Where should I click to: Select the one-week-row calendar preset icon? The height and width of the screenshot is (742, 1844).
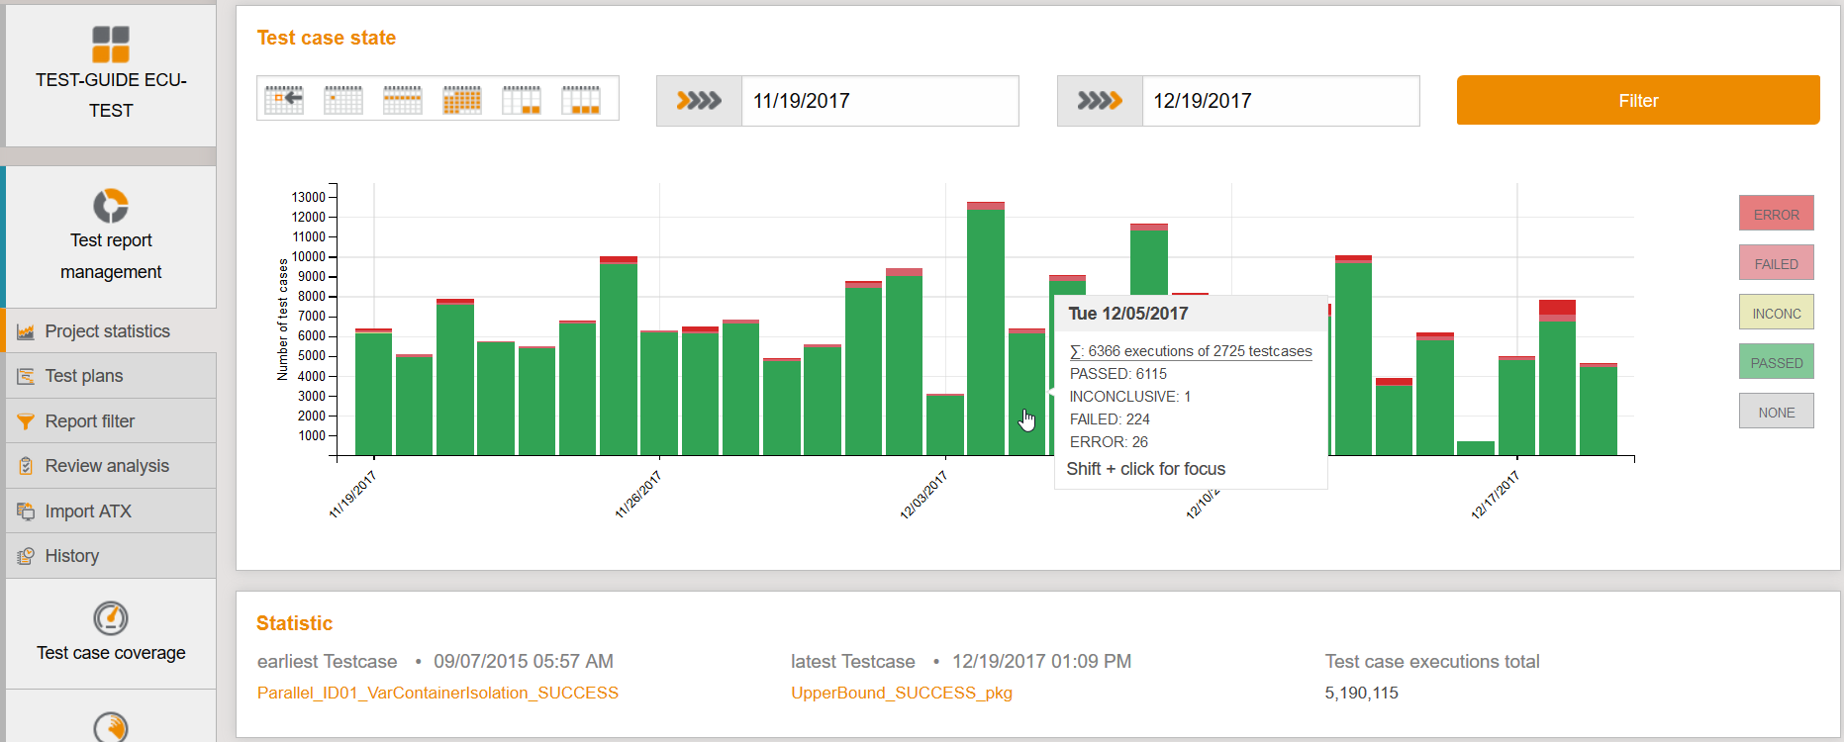(403, 100)
